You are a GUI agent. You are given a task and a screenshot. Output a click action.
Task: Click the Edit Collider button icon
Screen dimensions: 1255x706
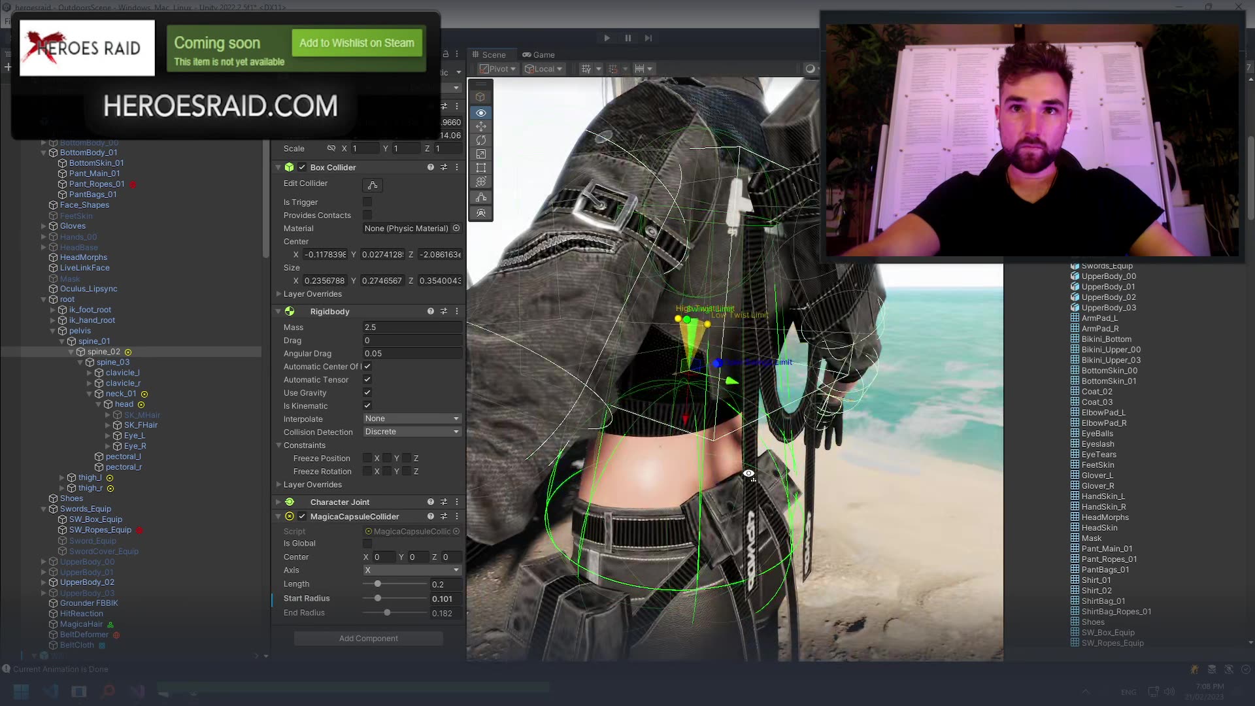[373, 185]
